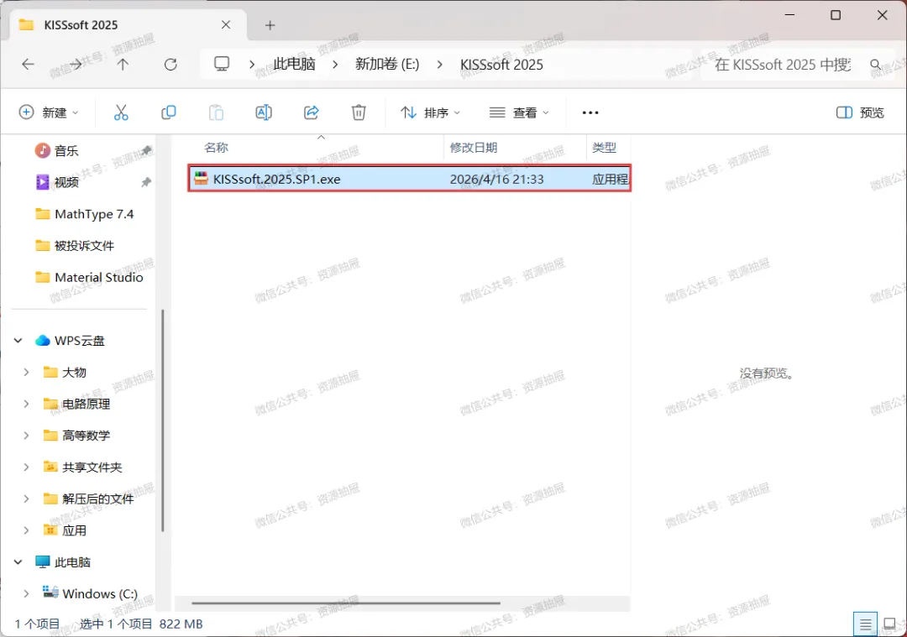Image resolution: width=907 pixels, height=637 pixels.
Task: Sort by the 修改日期 column header
Action: point(473,148)
